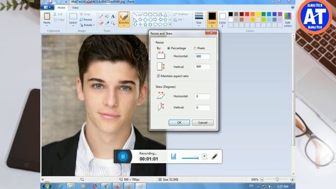Click zoom in plus button
The width and height of the screenshot is (336, 189).
click(292, 180)
